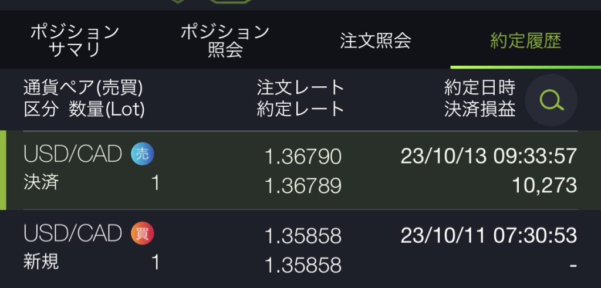Tap the magnifier search icon
The height and width of the screenshot is (288, 601).
(x=551, y=100)
